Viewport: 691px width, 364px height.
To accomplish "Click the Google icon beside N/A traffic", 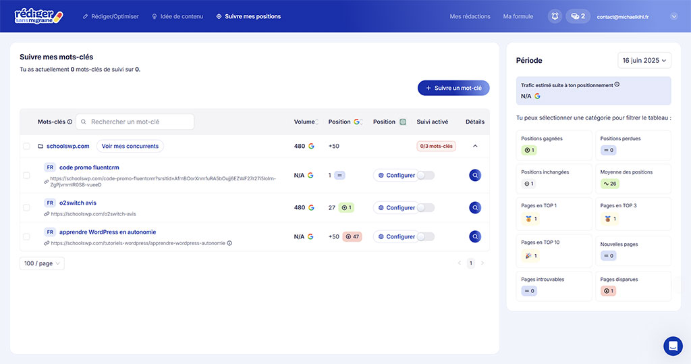I will click(x=537, y=96).
